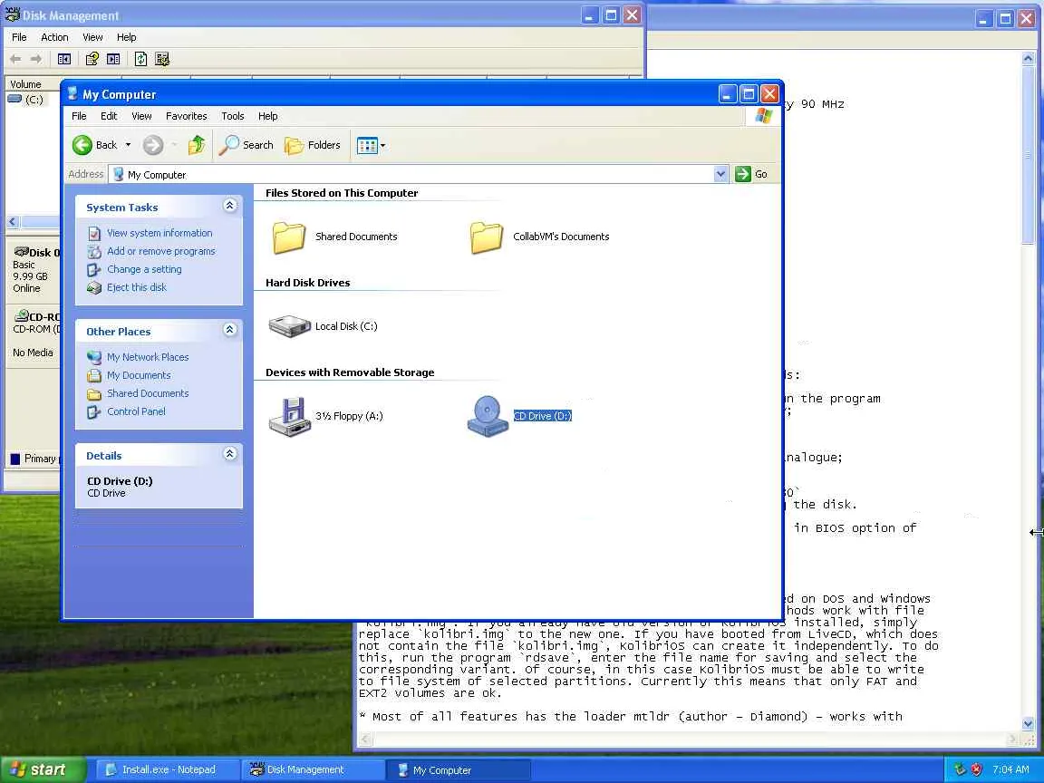Go up one folder level
This screenshot has height=783, width=1044.
(x=197, y=144)
